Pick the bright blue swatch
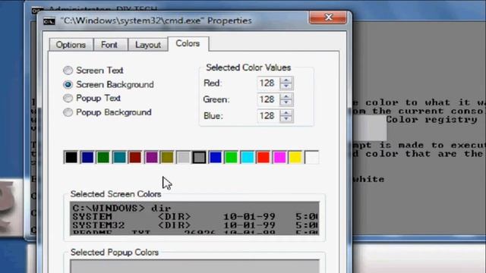486x273 pixels. [216, 157]
